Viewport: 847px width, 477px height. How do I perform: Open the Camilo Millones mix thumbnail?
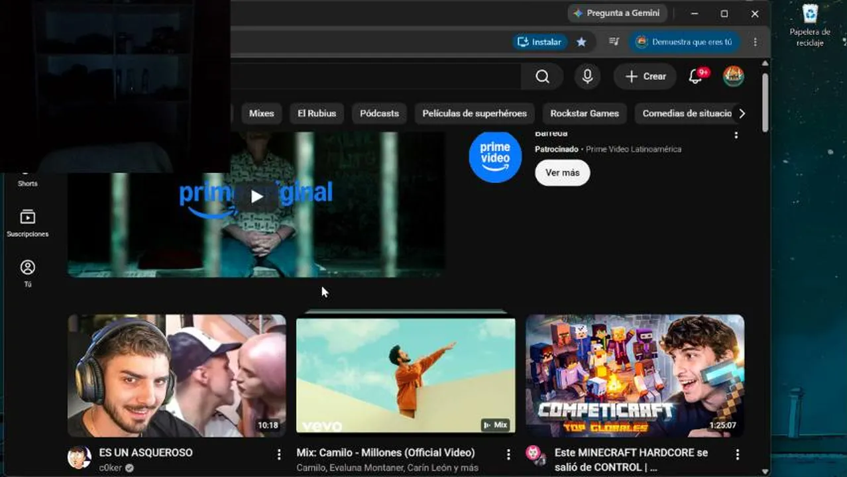[406, 376]
